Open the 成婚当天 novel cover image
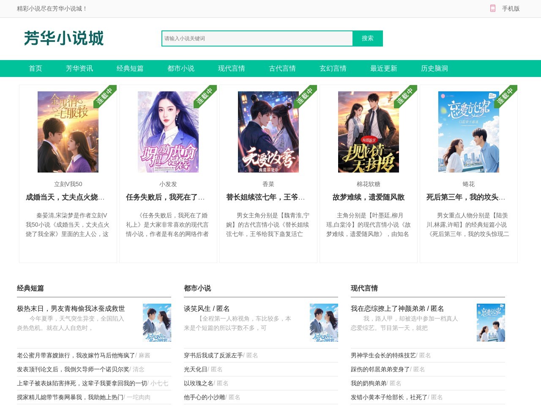This screenshot has height=406, width=541. 68,132
